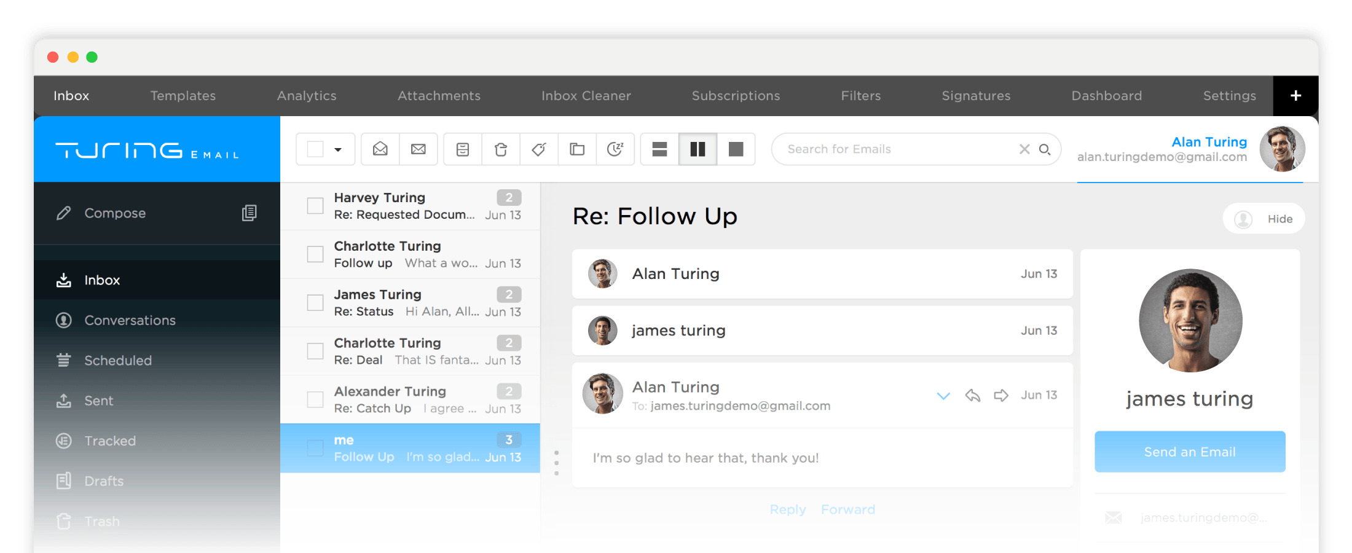Image resolution: width=1352 pixels, height=553 pixels.
Task: Check the select-all checkbox in the toolbar
Action: (x=316, y=148)
